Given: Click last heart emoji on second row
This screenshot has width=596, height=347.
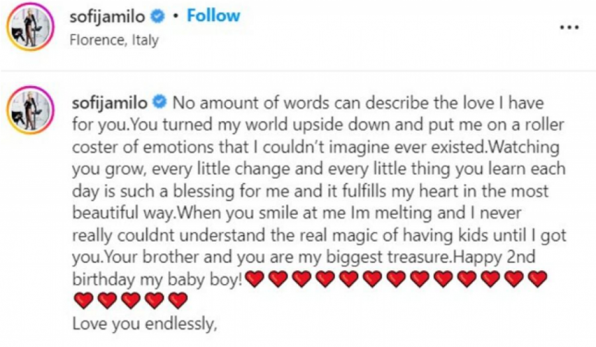Looking at the screenshot, I should point(178,301).
